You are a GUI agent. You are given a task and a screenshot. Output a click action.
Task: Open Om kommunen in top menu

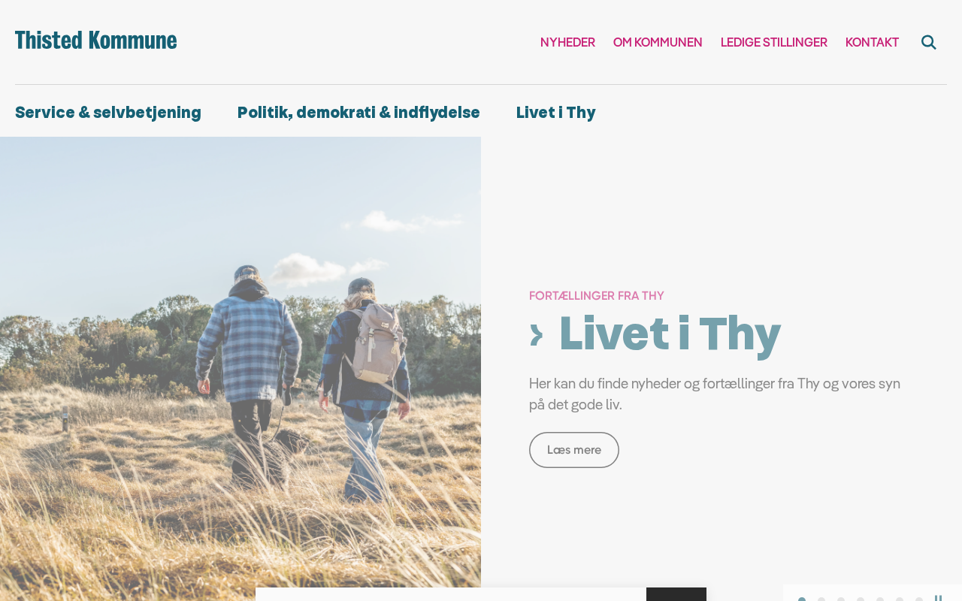pyautogui.click(x=658, y=42)
